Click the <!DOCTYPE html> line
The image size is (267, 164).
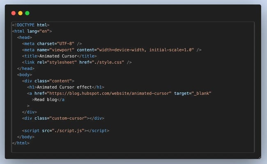pos(31,25)
